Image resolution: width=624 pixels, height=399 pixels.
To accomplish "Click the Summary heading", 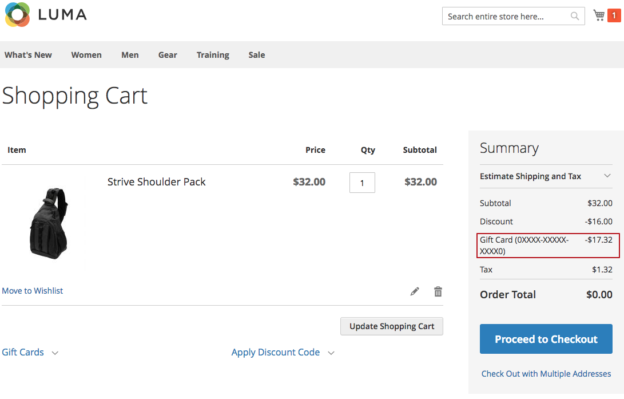I will (509, 148).
